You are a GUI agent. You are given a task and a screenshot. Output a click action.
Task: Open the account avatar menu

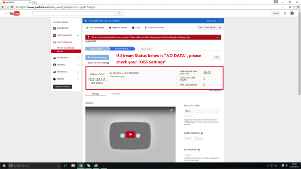[292, 13]
